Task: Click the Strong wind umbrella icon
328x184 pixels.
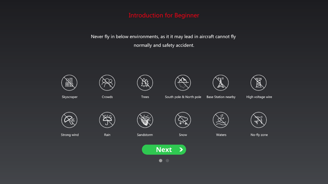Action: tap(69, 120)
